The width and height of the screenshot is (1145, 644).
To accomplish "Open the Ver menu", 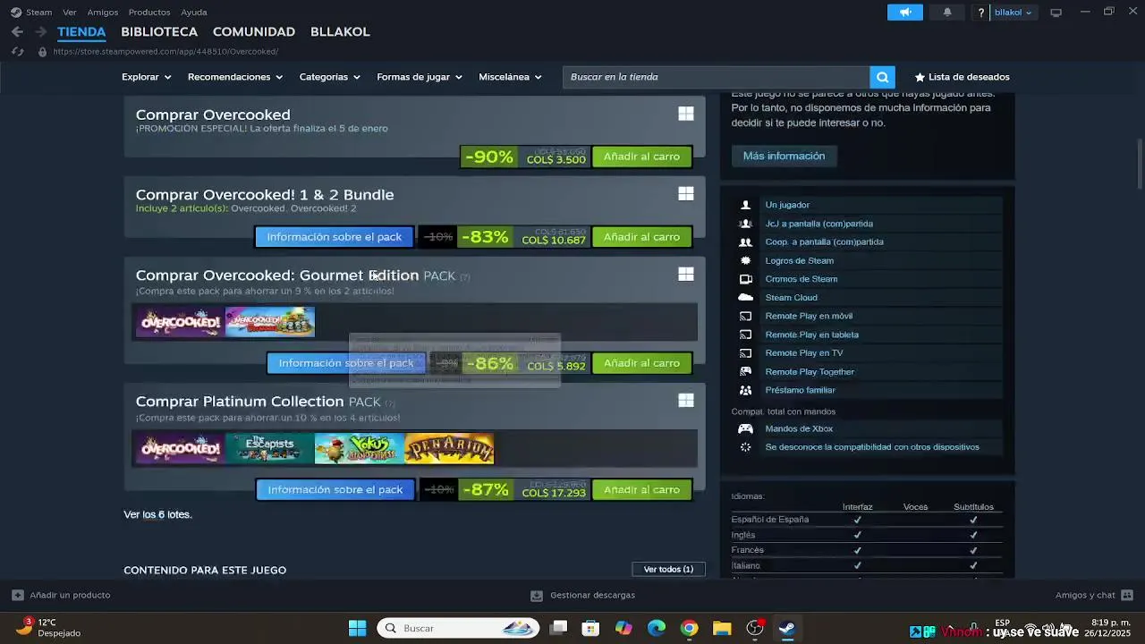I will coord(70,13).
